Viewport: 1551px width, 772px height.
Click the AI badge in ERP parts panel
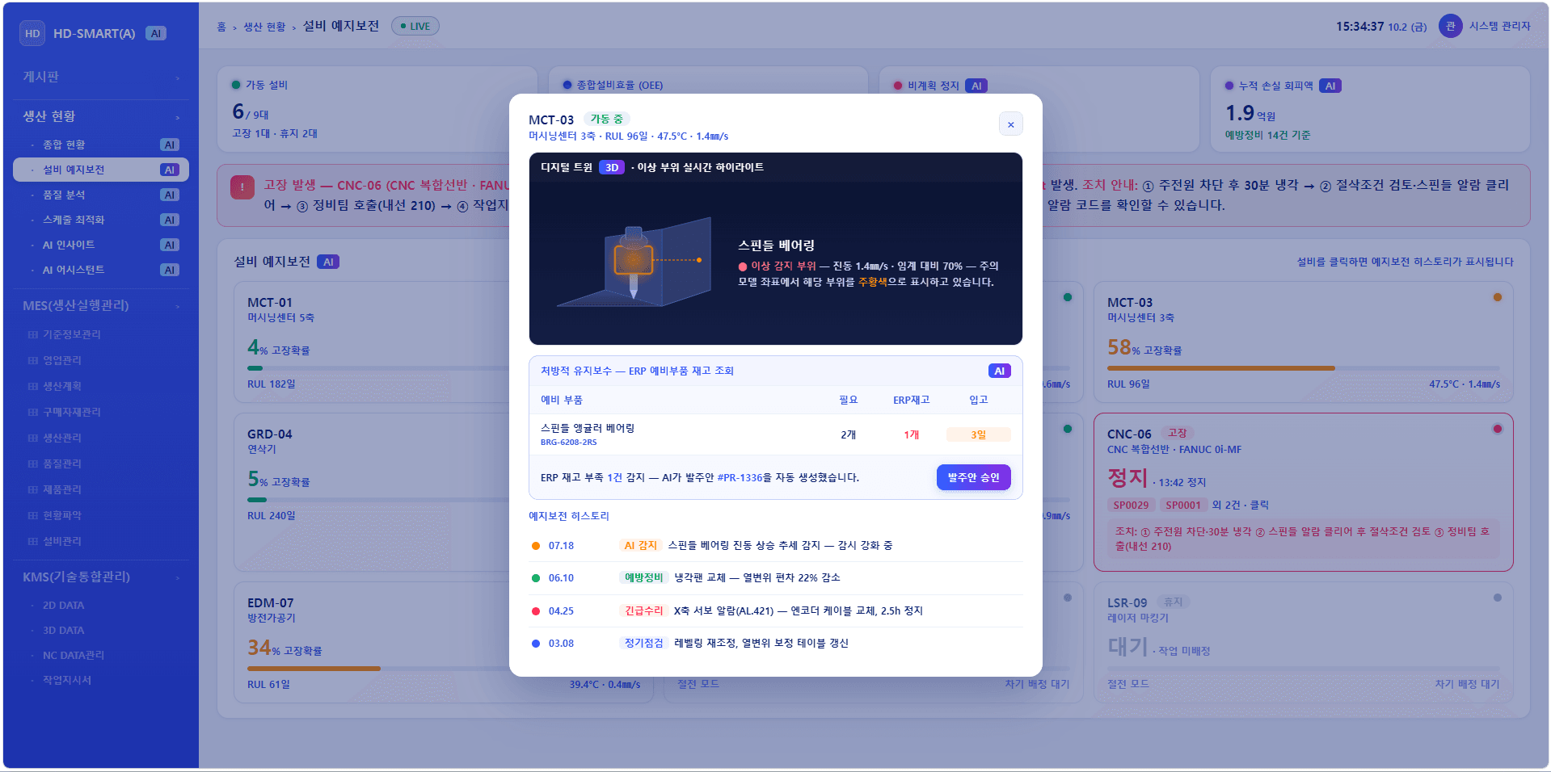[1000, 371]
